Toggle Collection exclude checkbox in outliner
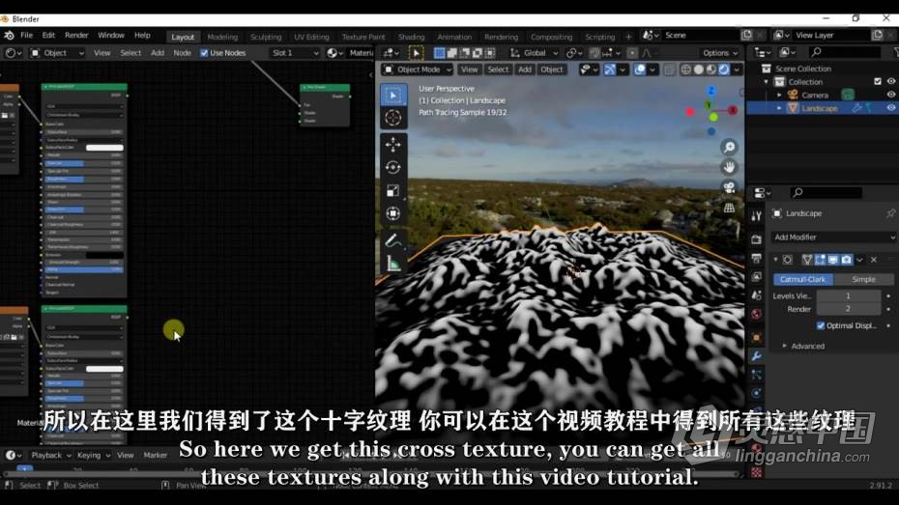Viewport: 899px width, 505px height. coord(877,81)
